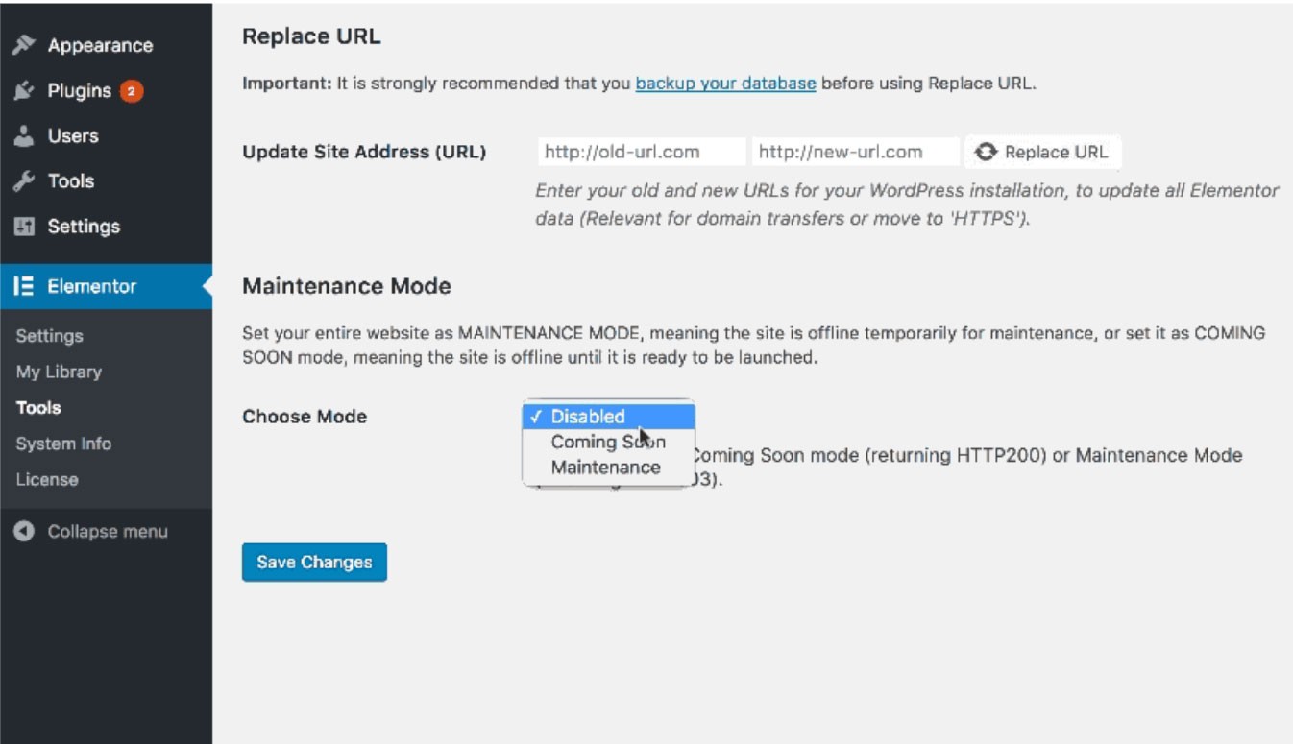Screen dimensions: 1293x744
Task: Click the Settings sliders icon in sidebar
Action: click(x=25, y=227)
